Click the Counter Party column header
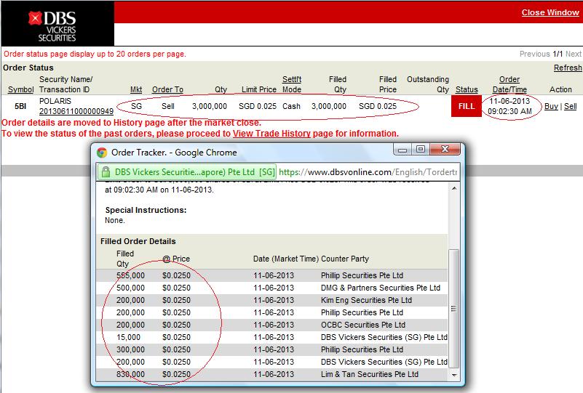The image size is (583, 393). pyautogui.click(x=345, y=259)
